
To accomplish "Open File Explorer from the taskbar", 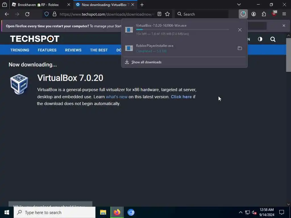I will 103,212.
